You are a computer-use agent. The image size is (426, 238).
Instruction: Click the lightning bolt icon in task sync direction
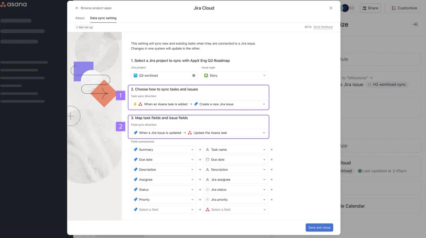pos(134,104)
